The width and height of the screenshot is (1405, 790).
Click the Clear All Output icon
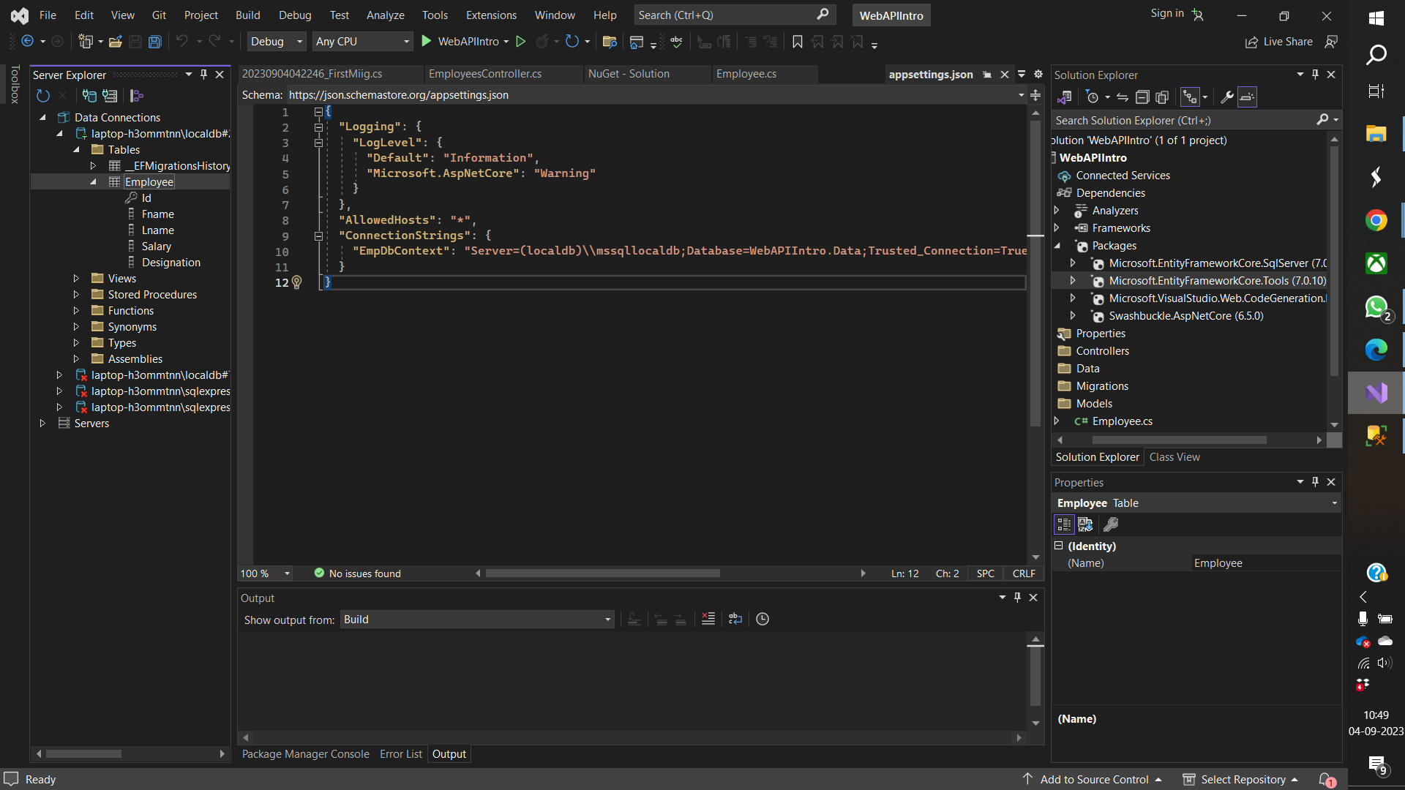pos(708,619)
